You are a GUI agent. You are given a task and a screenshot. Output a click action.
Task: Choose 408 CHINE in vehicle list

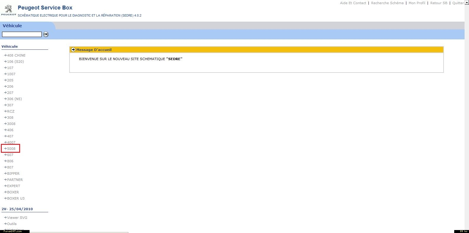click(x=16, y=55)
